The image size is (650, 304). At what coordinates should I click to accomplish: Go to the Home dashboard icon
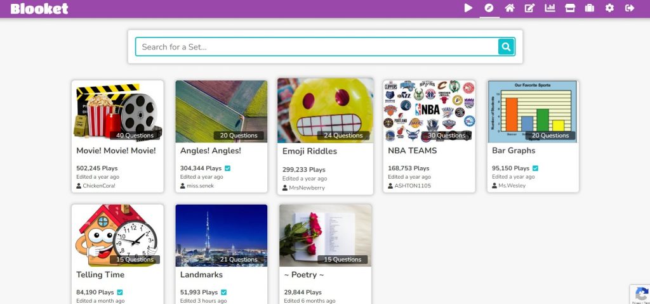(x=510, y=8)
